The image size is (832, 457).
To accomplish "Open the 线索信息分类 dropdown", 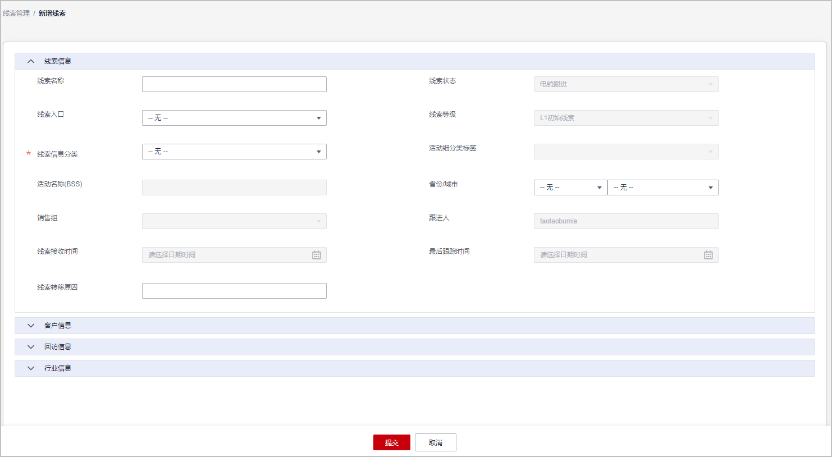I will (x=234, y=152).
